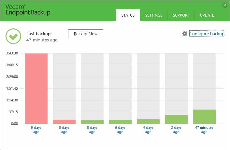Click the gear icon beside Configure backup
Viewport: 230px width, 150px height.
(x=185, y=34)
